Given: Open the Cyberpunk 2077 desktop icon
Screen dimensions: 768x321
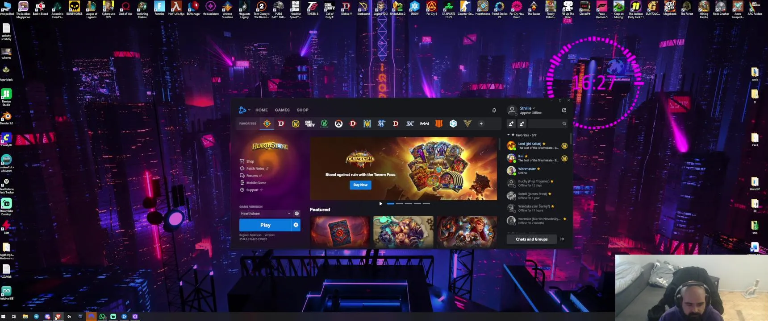Looking at the screenshot, I should [x=108, y=9].
